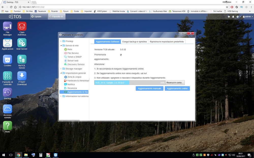This screenshot has height=158, width=254.
Task: Select Ripristina le impostazioni predefinite tab
Action: (167, 42)
